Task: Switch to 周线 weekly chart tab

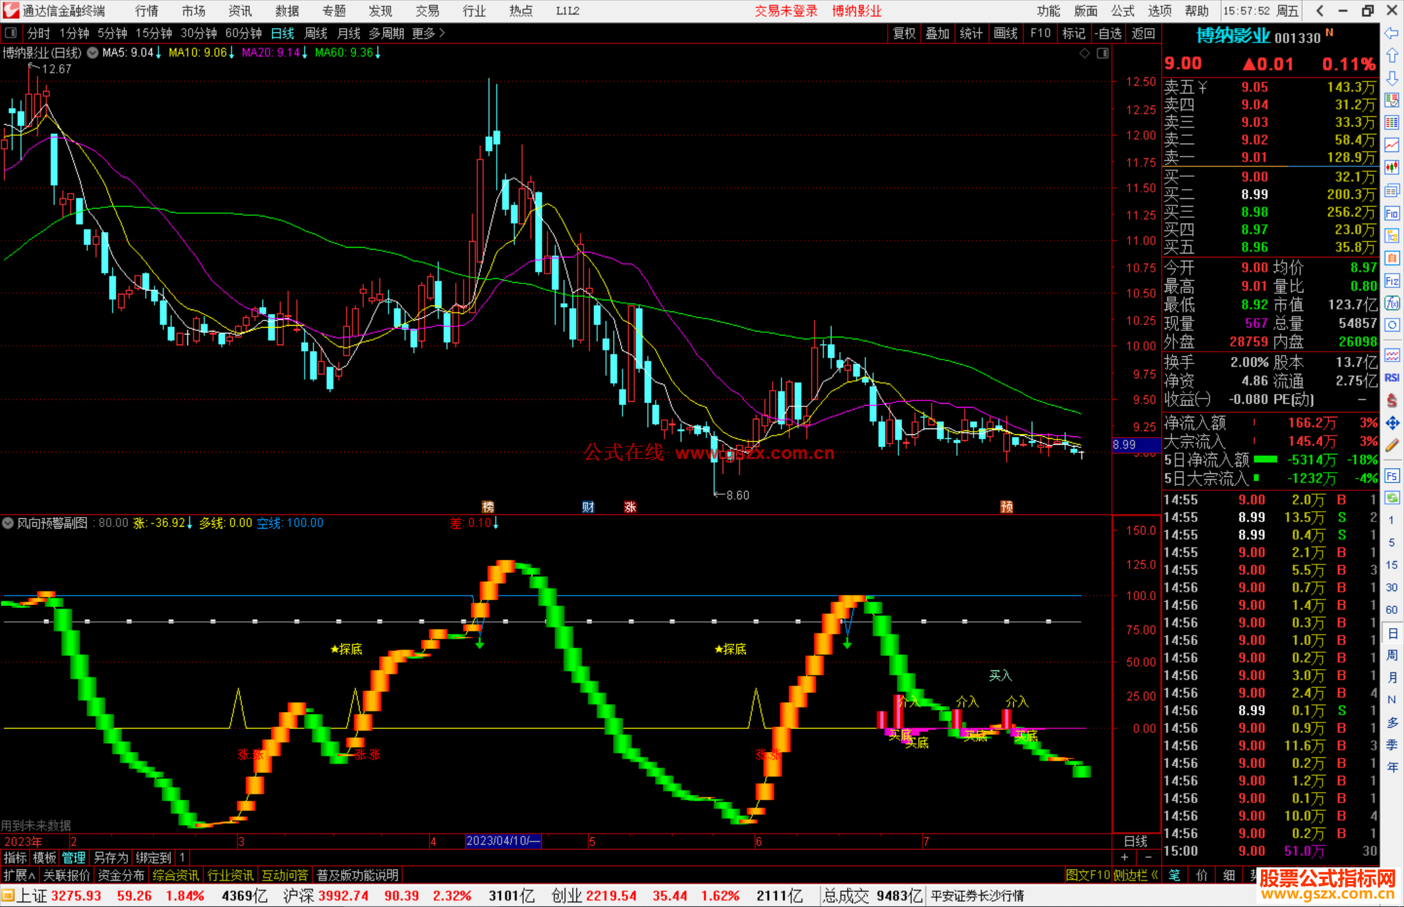Action: (315, 33)
